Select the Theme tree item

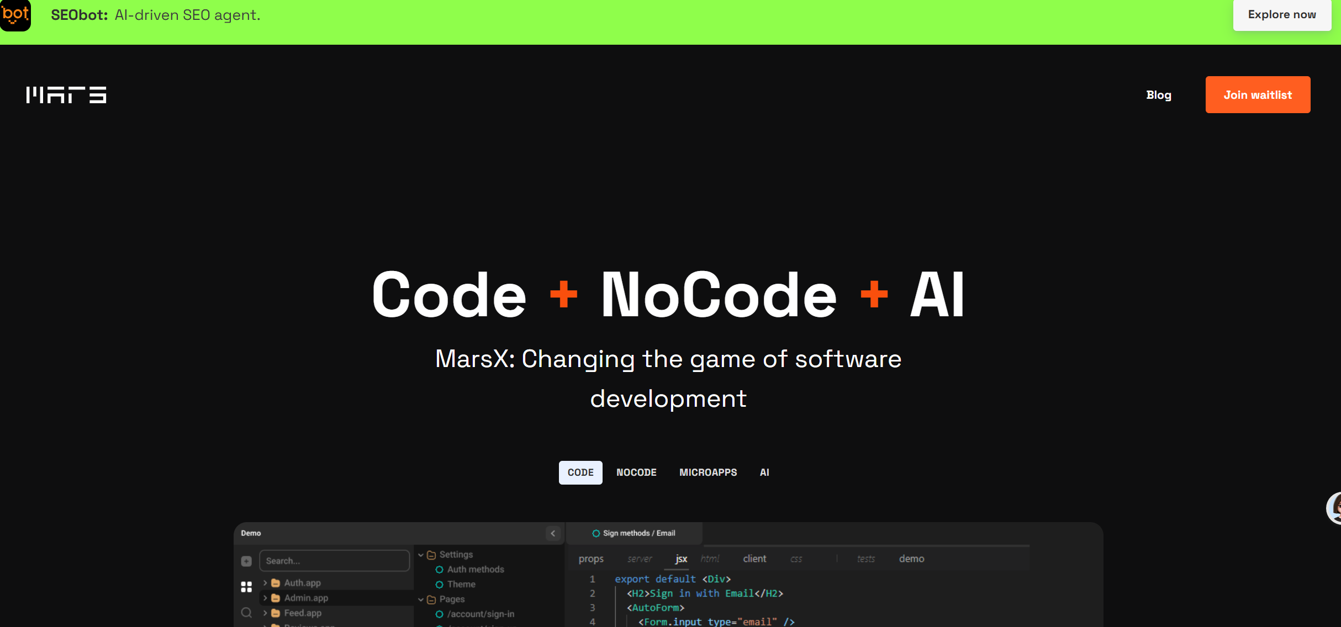click(x=461, y=585)
